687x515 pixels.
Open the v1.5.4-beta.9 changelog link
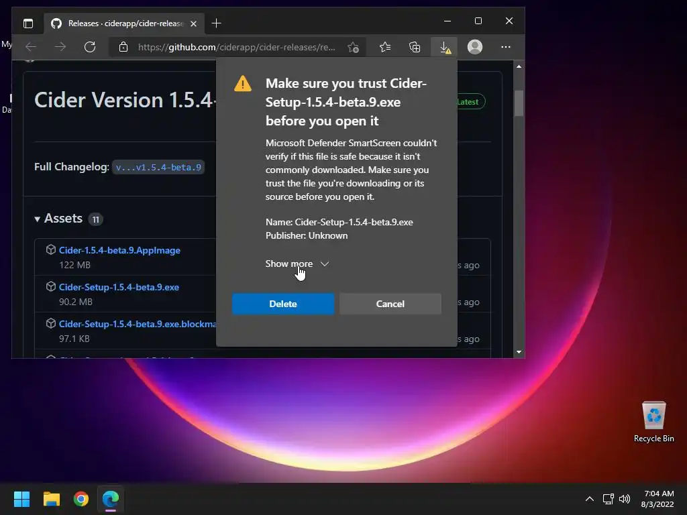[158, 167]
